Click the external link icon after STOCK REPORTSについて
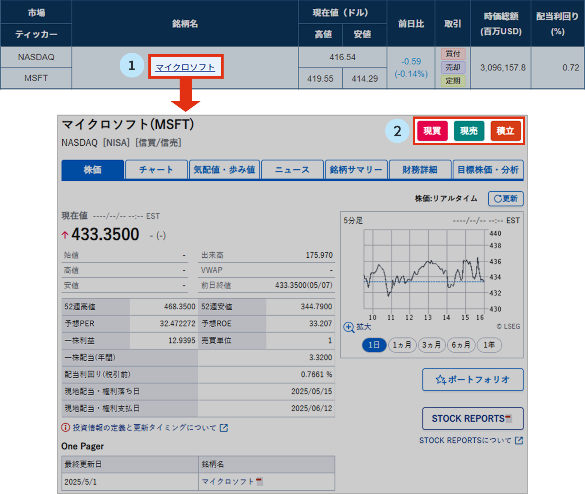This screenshot has width=585, height=494. point(519,440)
